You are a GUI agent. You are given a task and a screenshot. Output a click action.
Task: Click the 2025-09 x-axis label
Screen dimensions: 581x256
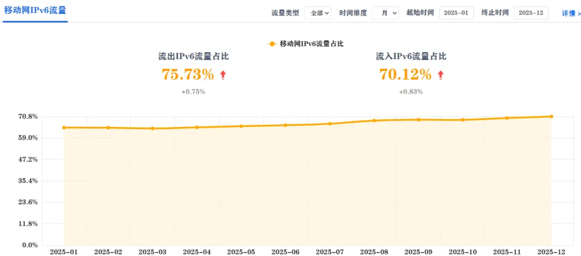click(x=419, y=252)
